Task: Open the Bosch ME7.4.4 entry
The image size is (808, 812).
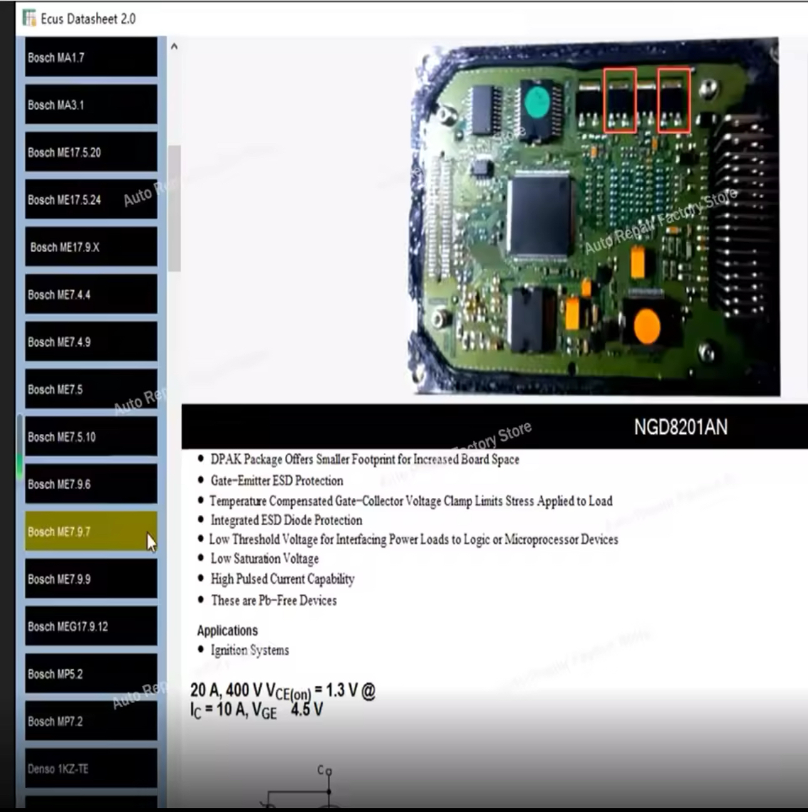Action: (x=91, y=295)
